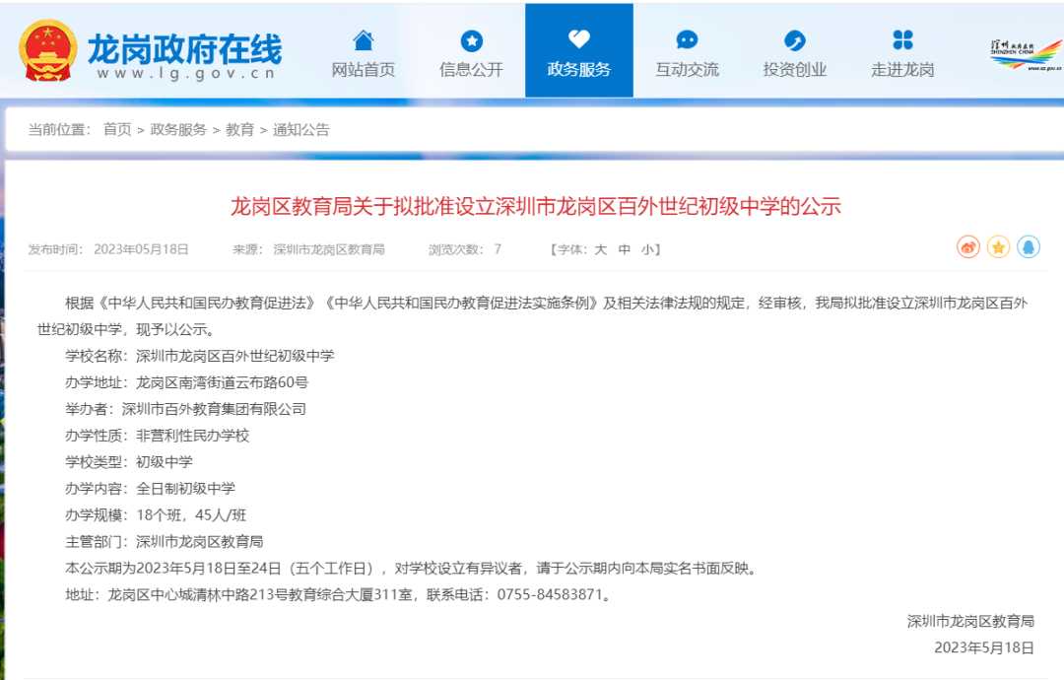This screenshot has height=680, width=1064.
Task: Click the 办学性质 非营利性民办学校 line
Action: coord(158,436)
